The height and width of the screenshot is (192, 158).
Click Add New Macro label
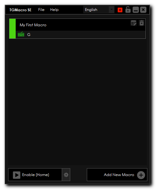coord(119,175)
